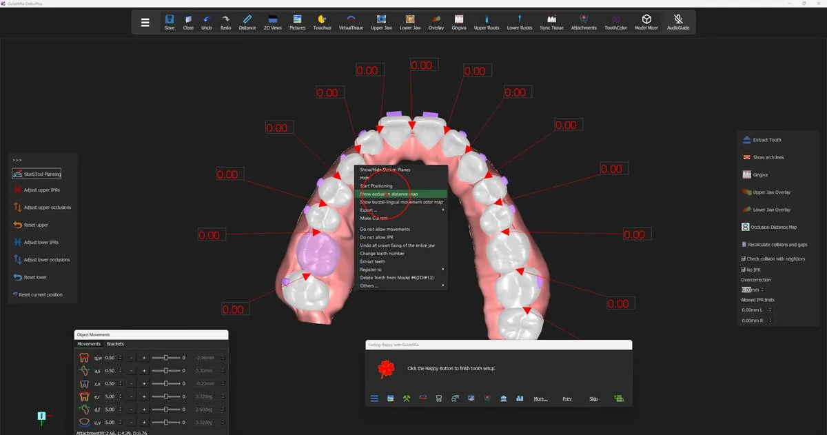Adjust the c,v rotation slider
Screen dimensions: 827x435
pos(166,422)
